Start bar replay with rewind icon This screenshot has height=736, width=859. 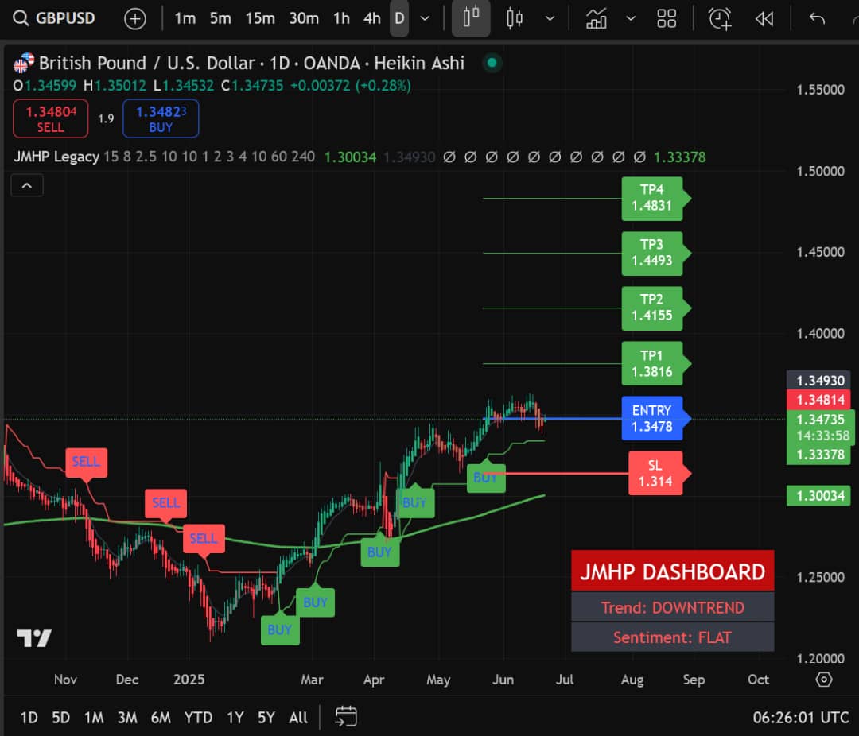764,18
